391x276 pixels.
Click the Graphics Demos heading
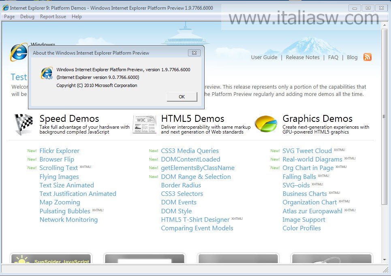(317, 119)
